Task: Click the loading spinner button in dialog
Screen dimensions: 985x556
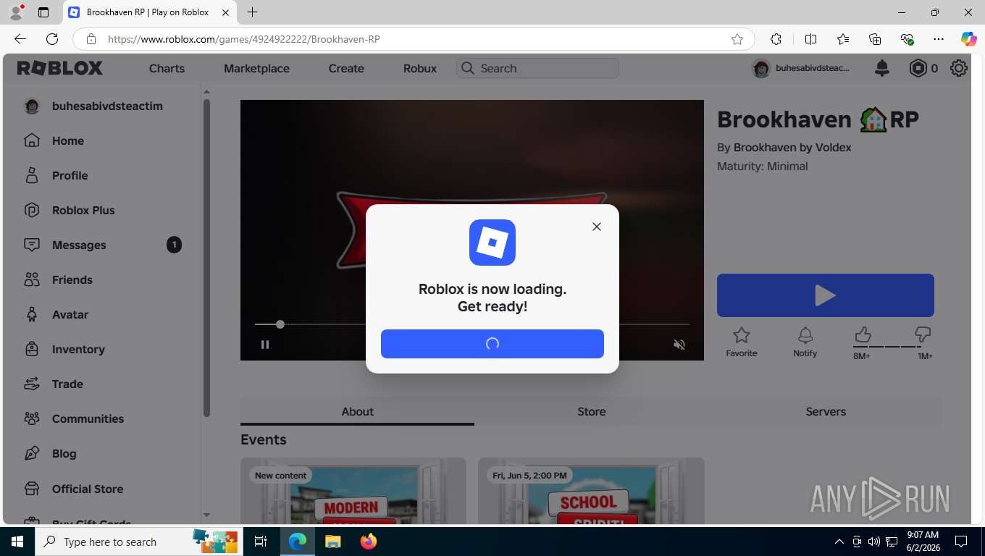Action: pyautogui.click(x=492, y=344)
